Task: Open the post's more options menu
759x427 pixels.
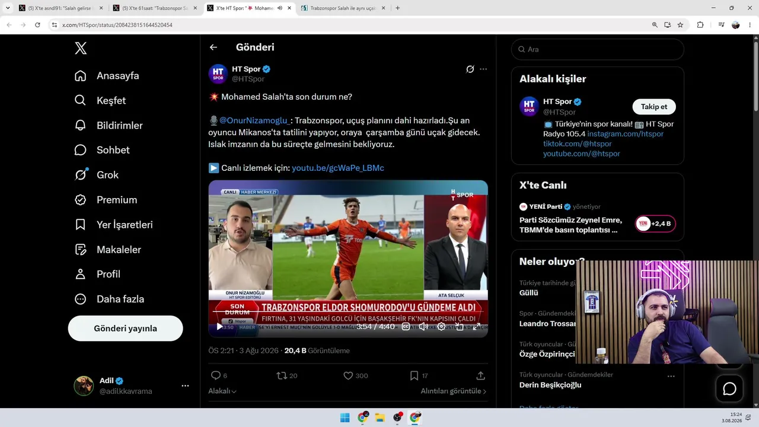Action: [483, 69]
